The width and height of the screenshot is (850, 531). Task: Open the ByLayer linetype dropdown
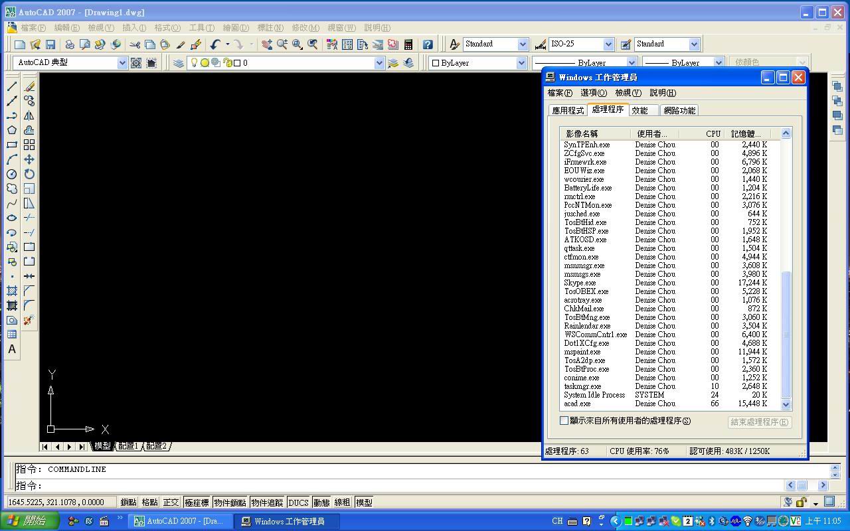(x=633, y=62)
